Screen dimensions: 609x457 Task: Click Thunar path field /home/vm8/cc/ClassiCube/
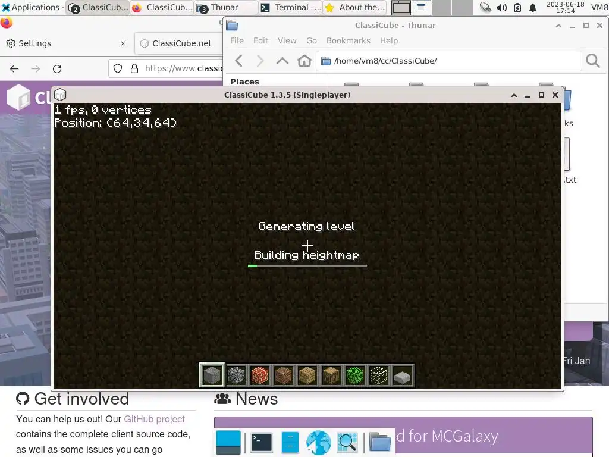coord(448,61)
